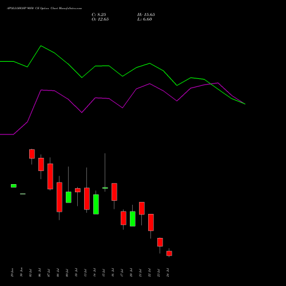Click the green candlestick above 20 Jul
Image resolution: width=286 pixels, height=286 pixels.
pyautogui.click(x=133, y=219)
